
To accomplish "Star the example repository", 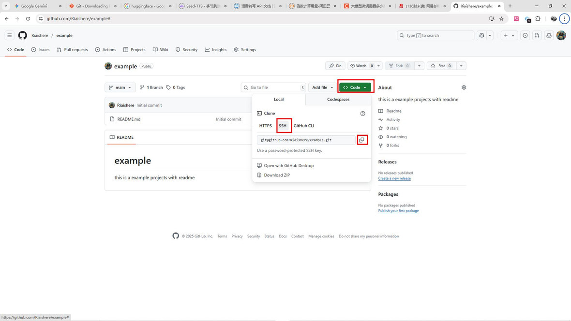I will (x=442, y=66).
